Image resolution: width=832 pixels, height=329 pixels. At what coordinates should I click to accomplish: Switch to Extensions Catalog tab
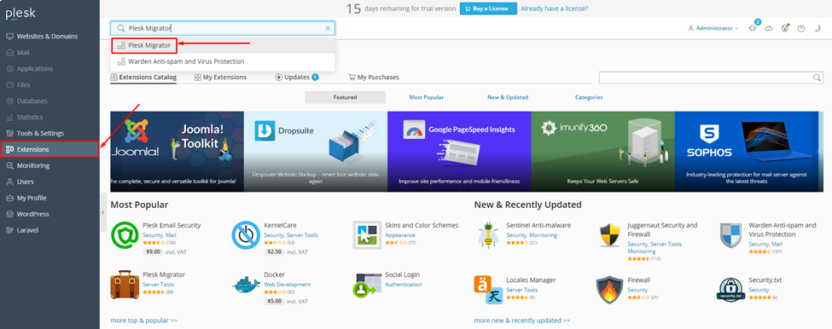(143, 78)
